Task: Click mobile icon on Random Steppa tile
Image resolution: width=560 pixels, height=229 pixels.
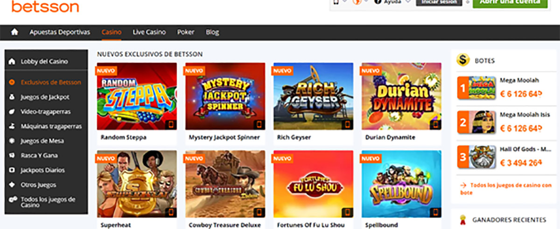Action: (171, 125)
